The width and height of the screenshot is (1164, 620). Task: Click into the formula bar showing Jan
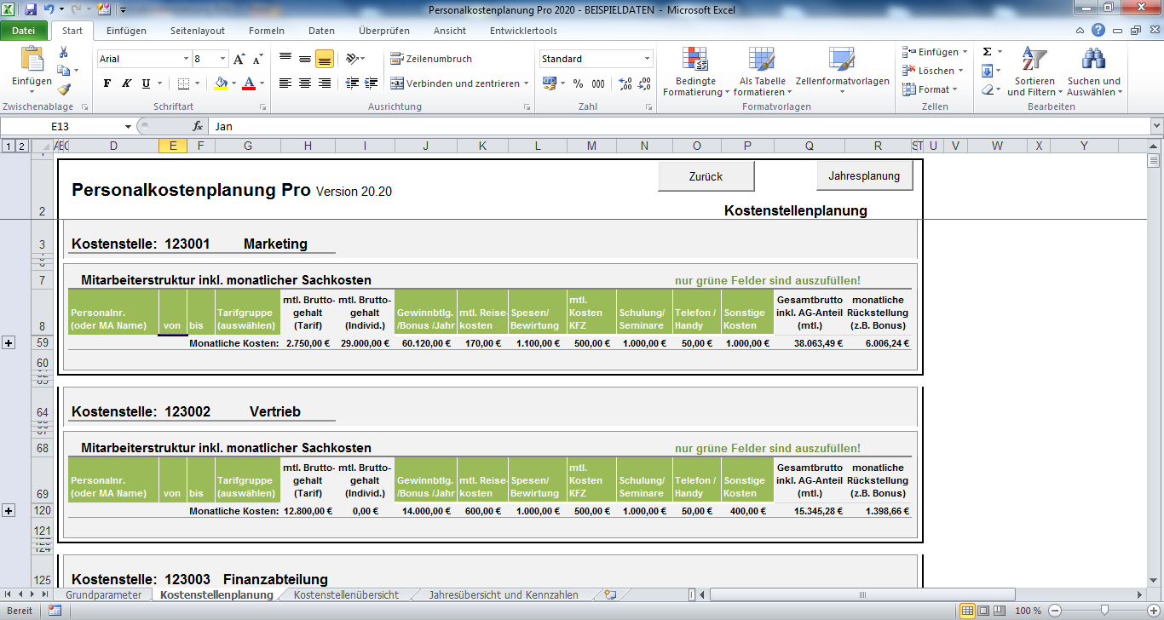596,126
